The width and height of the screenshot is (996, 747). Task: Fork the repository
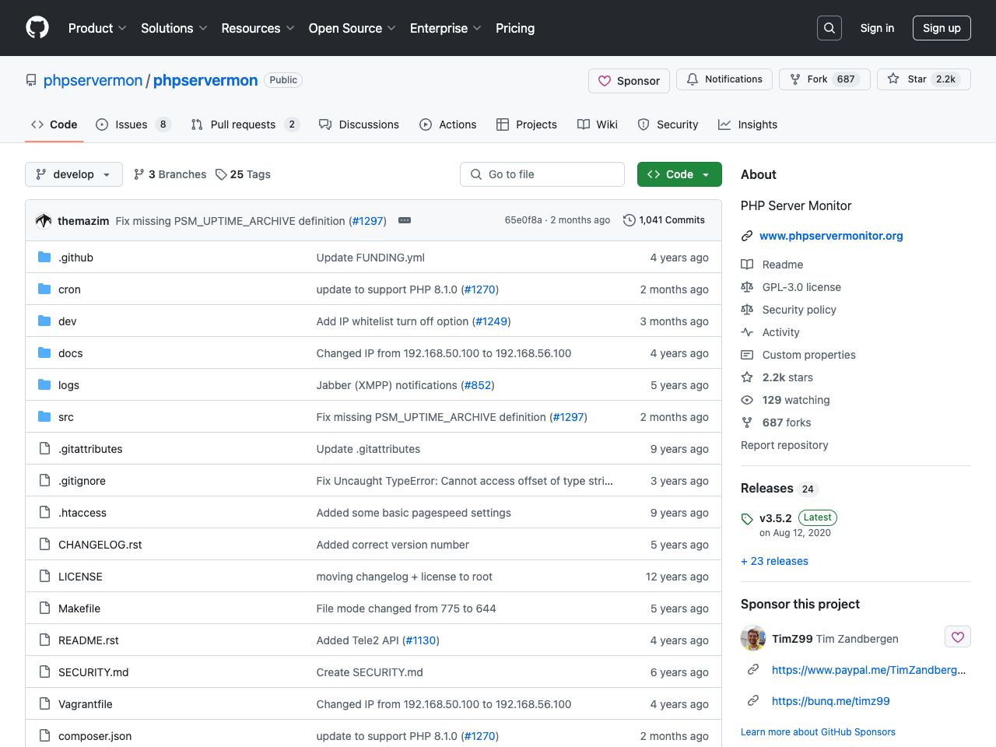825,79
